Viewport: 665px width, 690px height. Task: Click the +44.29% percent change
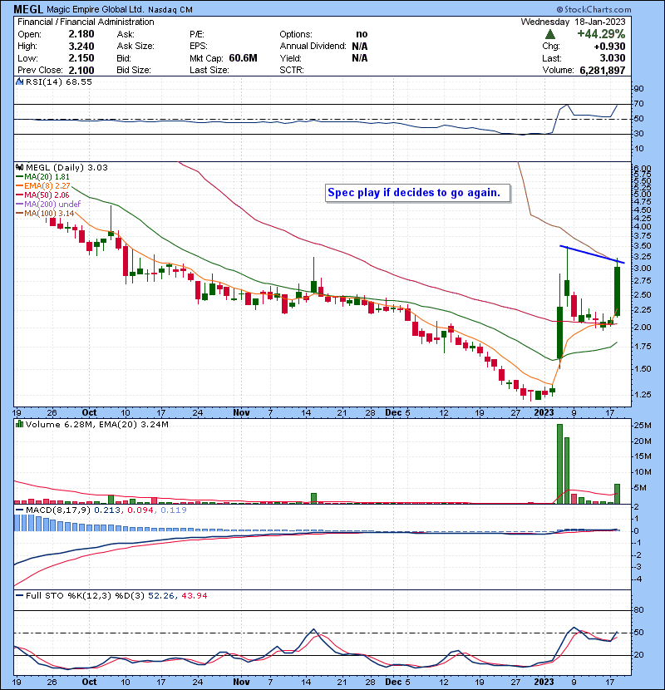click(x=601, y=34)
